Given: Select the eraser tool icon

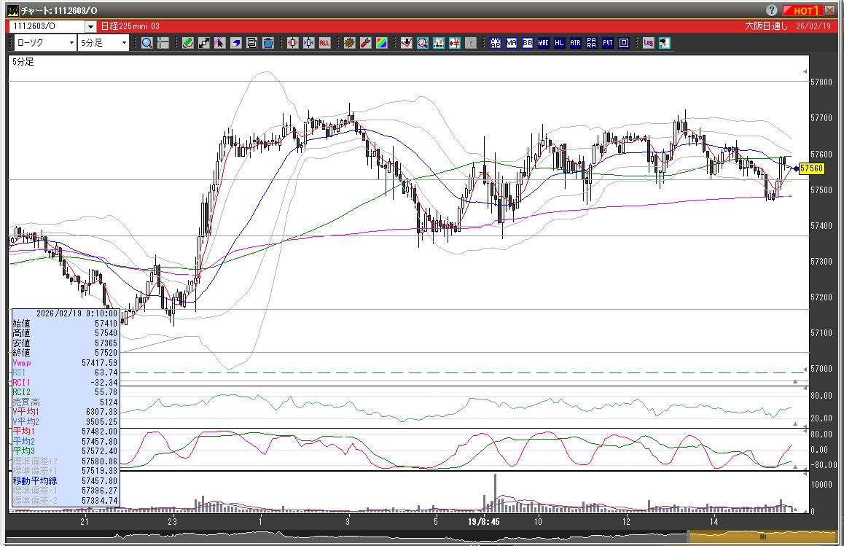Looking at the screenshot, I should tap(235, 43).
